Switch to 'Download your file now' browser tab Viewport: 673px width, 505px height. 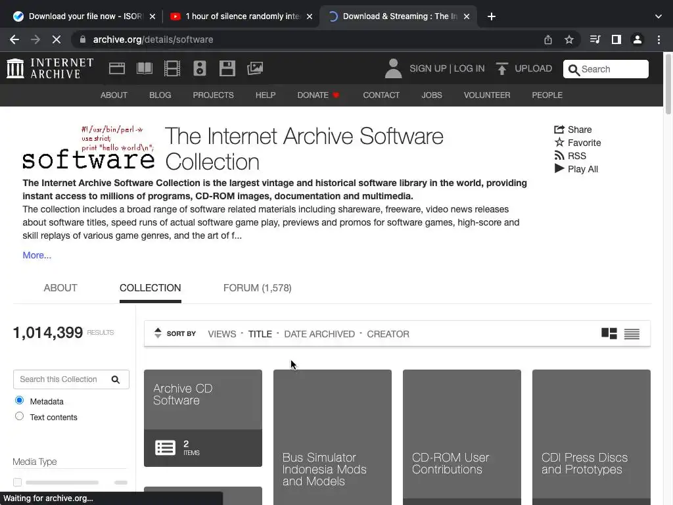click(x=84, y=16)
